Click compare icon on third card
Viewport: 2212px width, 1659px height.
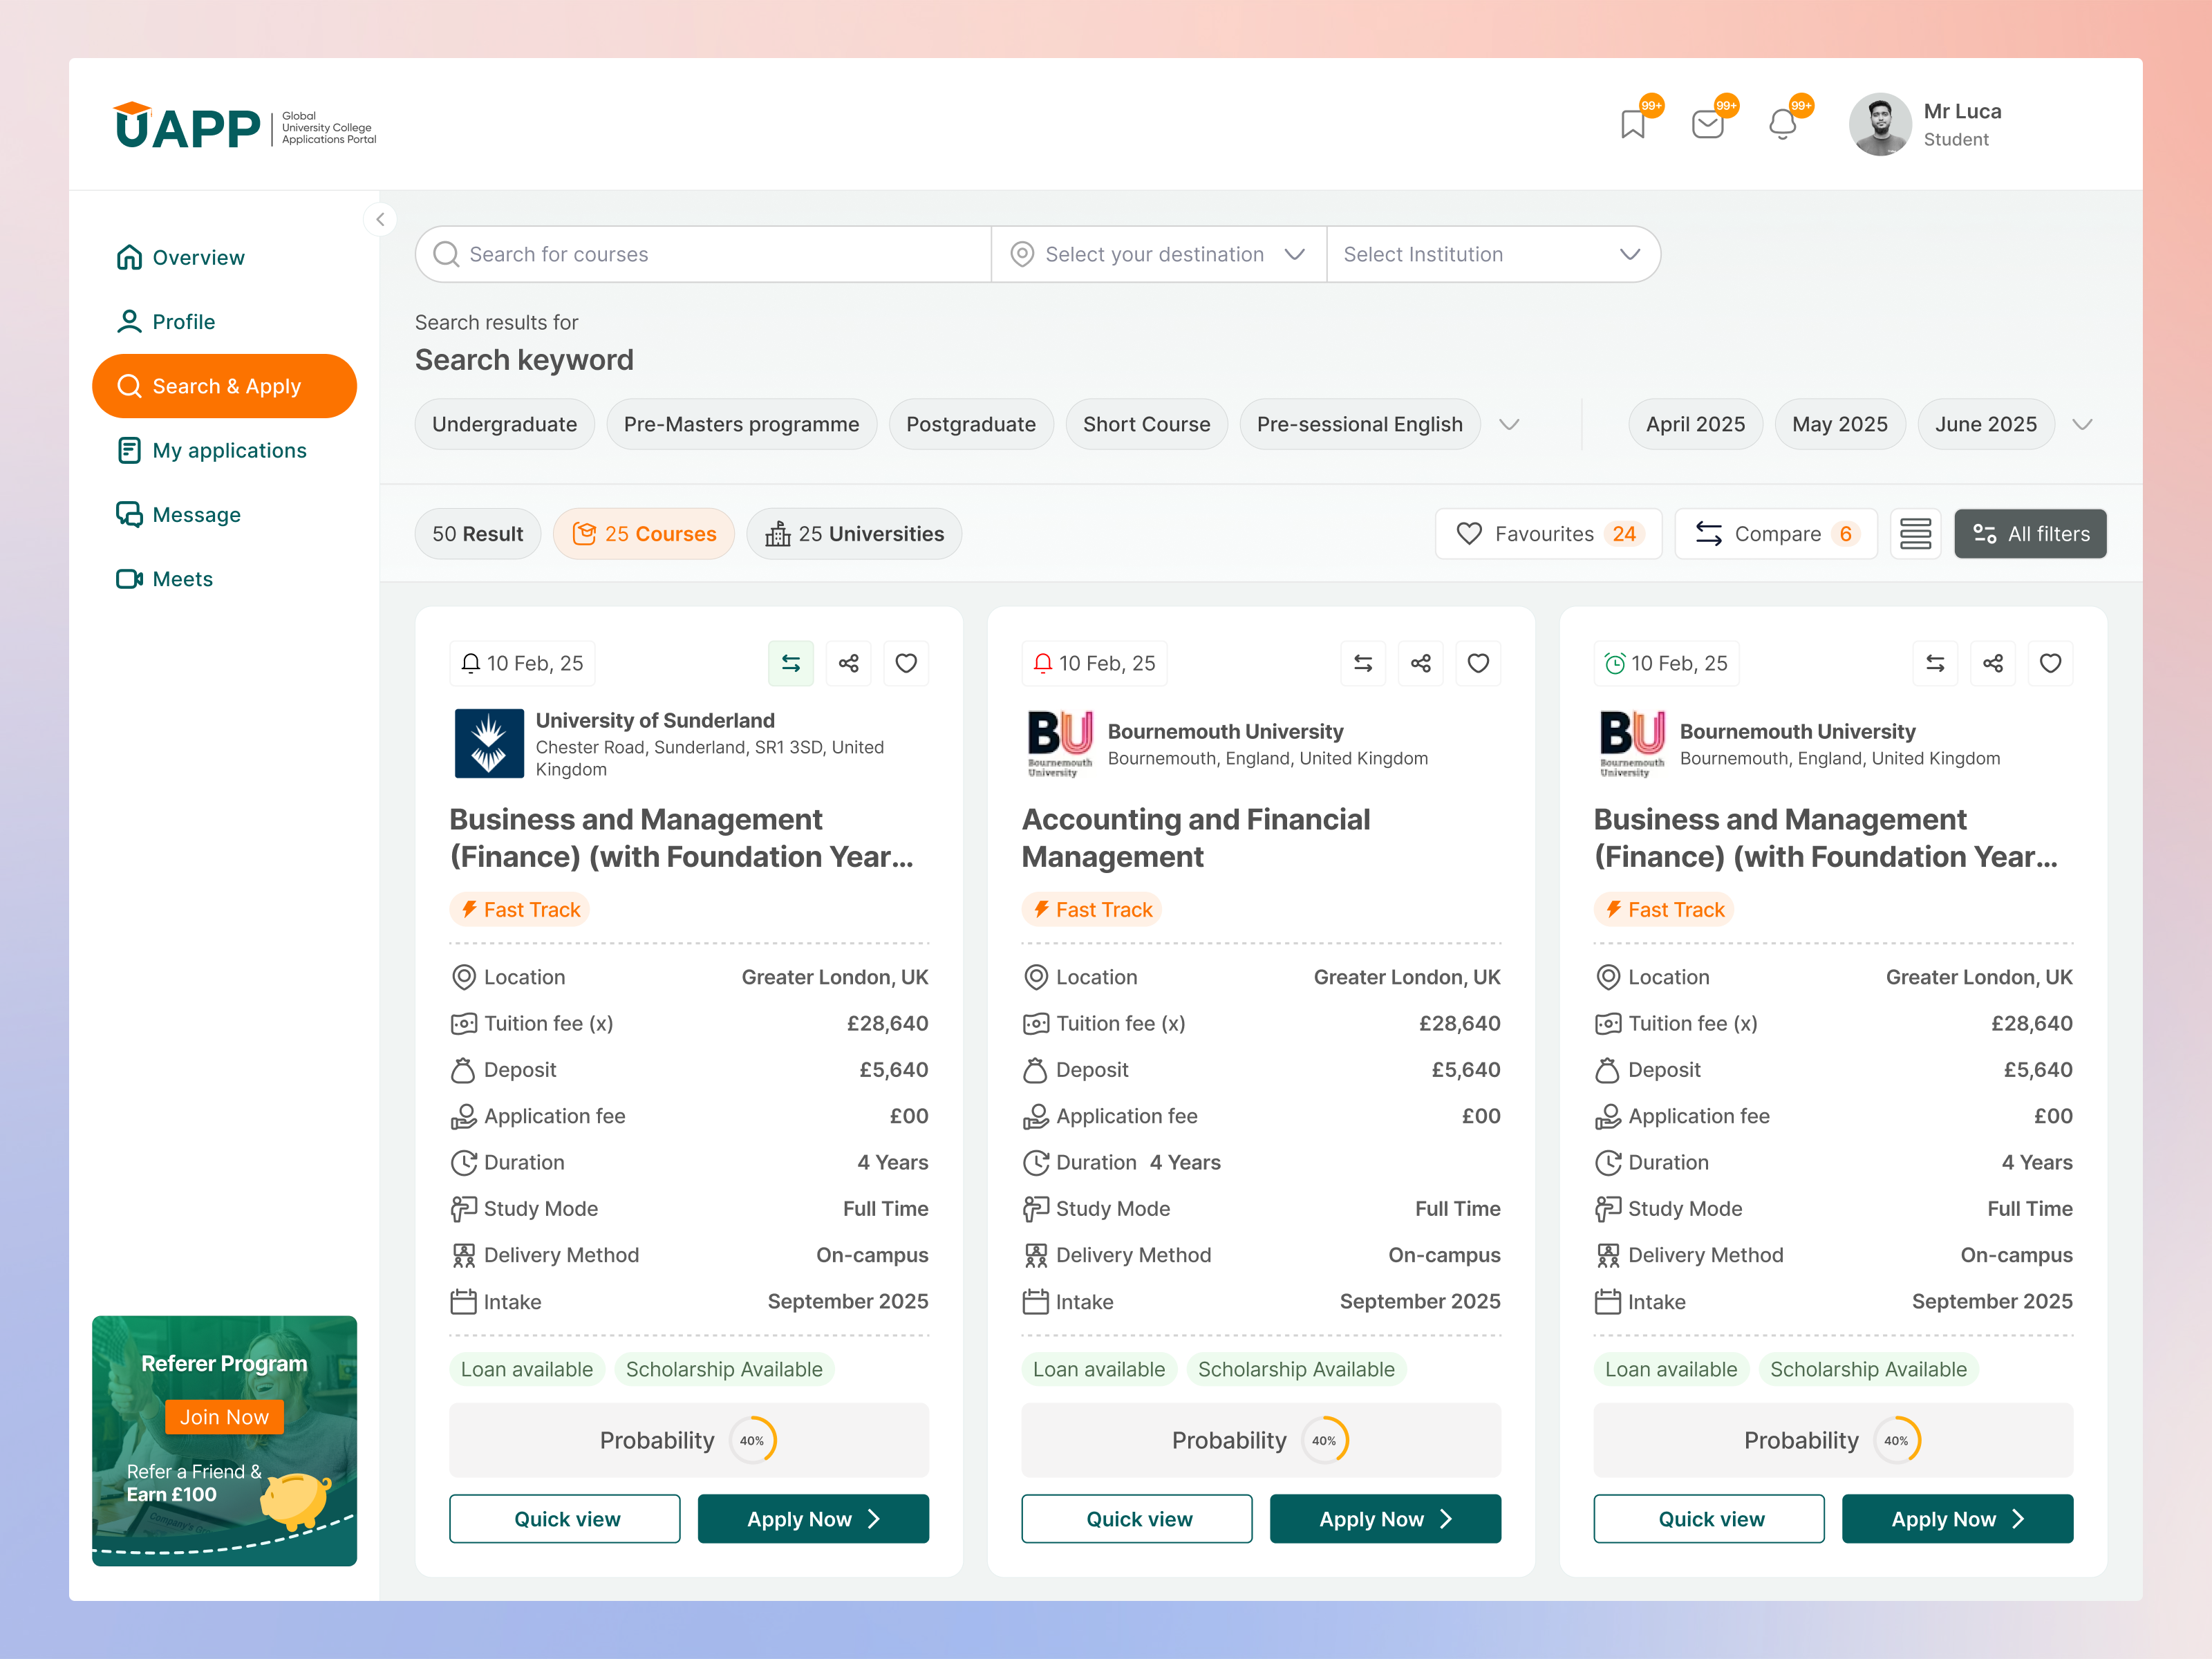pyautogui.click(x=1935, y=663)
